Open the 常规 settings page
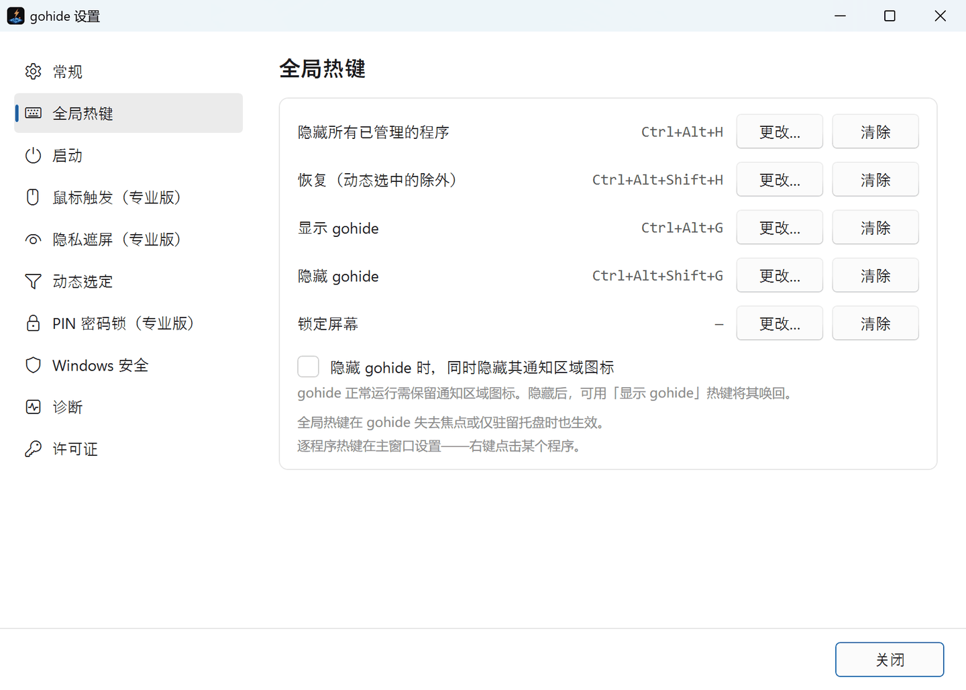Image resolution: width=966 pixels, height=690 pixels. [128, 71]
